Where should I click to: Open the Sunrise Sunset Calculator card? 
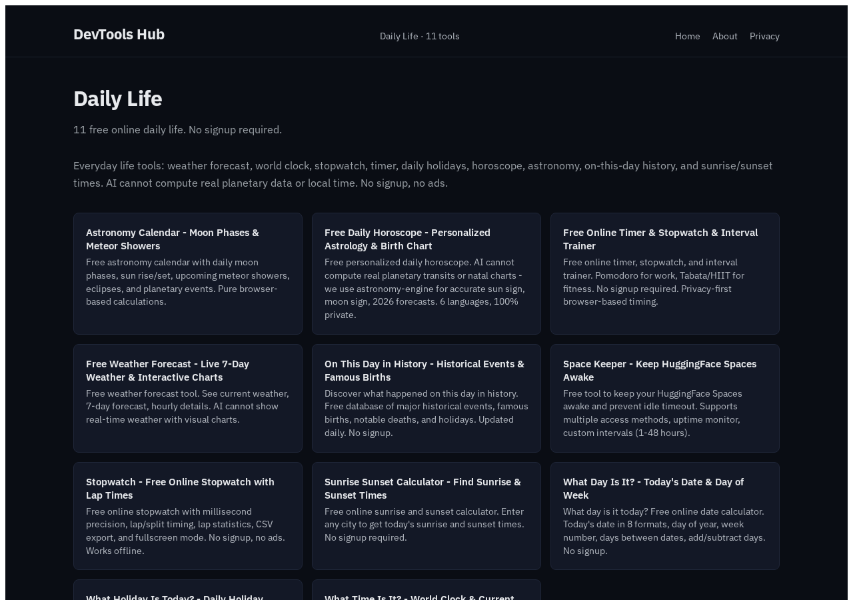coord(426,516)
